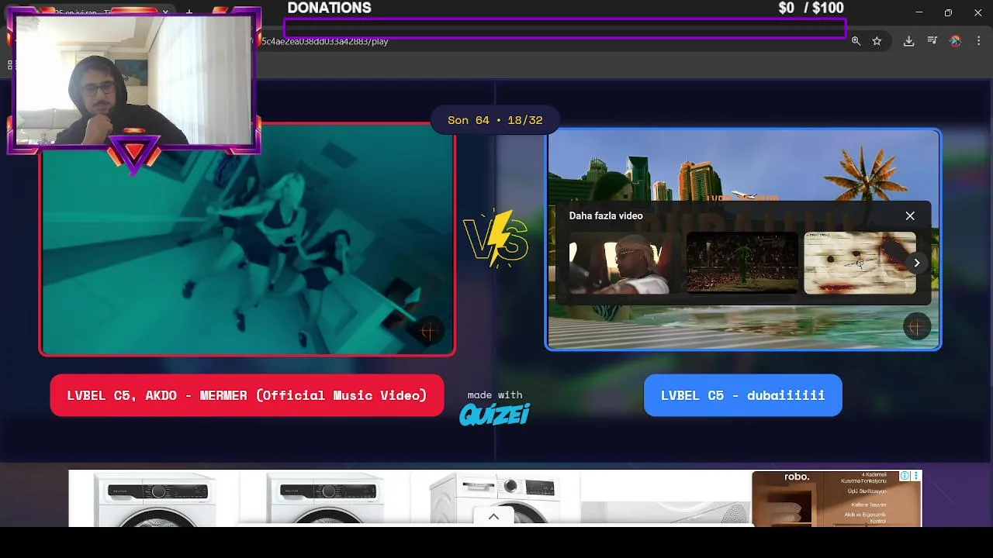Click the round icon on dubaiiiiii video corner
The height and width of the screenshot is (558, 993).
click(x=915, y=327)
